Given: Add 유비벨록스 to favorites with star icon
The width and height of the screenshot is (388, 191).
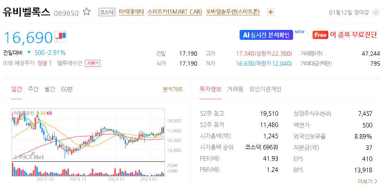Looking at the screenshot, I should point(87,12).
